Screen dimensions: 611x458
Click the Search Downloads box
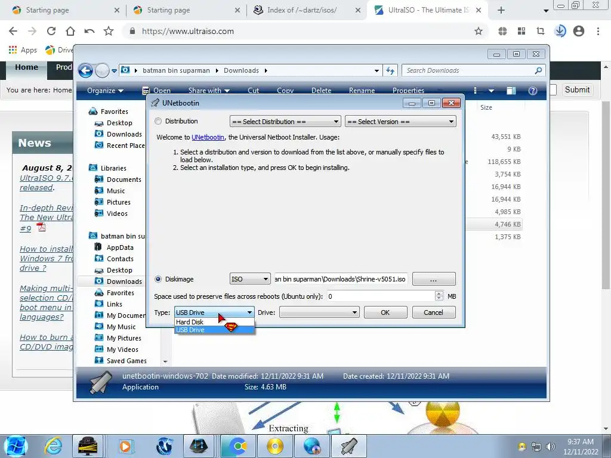pos(470,70)
